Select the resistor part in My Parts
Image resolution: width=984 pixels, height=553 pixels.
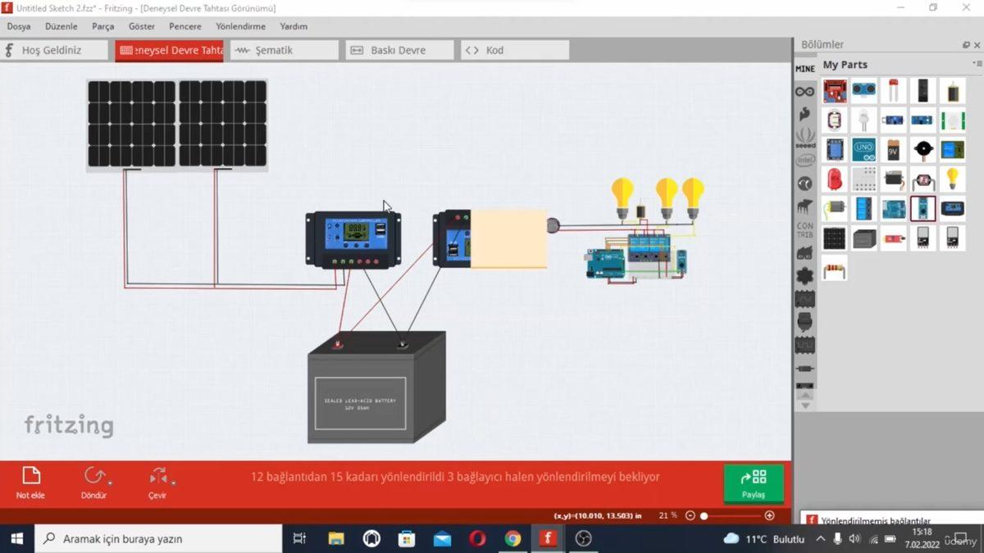(x=834, y=269)
